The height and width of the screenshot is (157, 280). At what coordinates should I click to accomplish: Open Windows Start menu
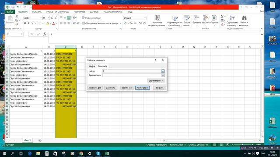point(4,154)
